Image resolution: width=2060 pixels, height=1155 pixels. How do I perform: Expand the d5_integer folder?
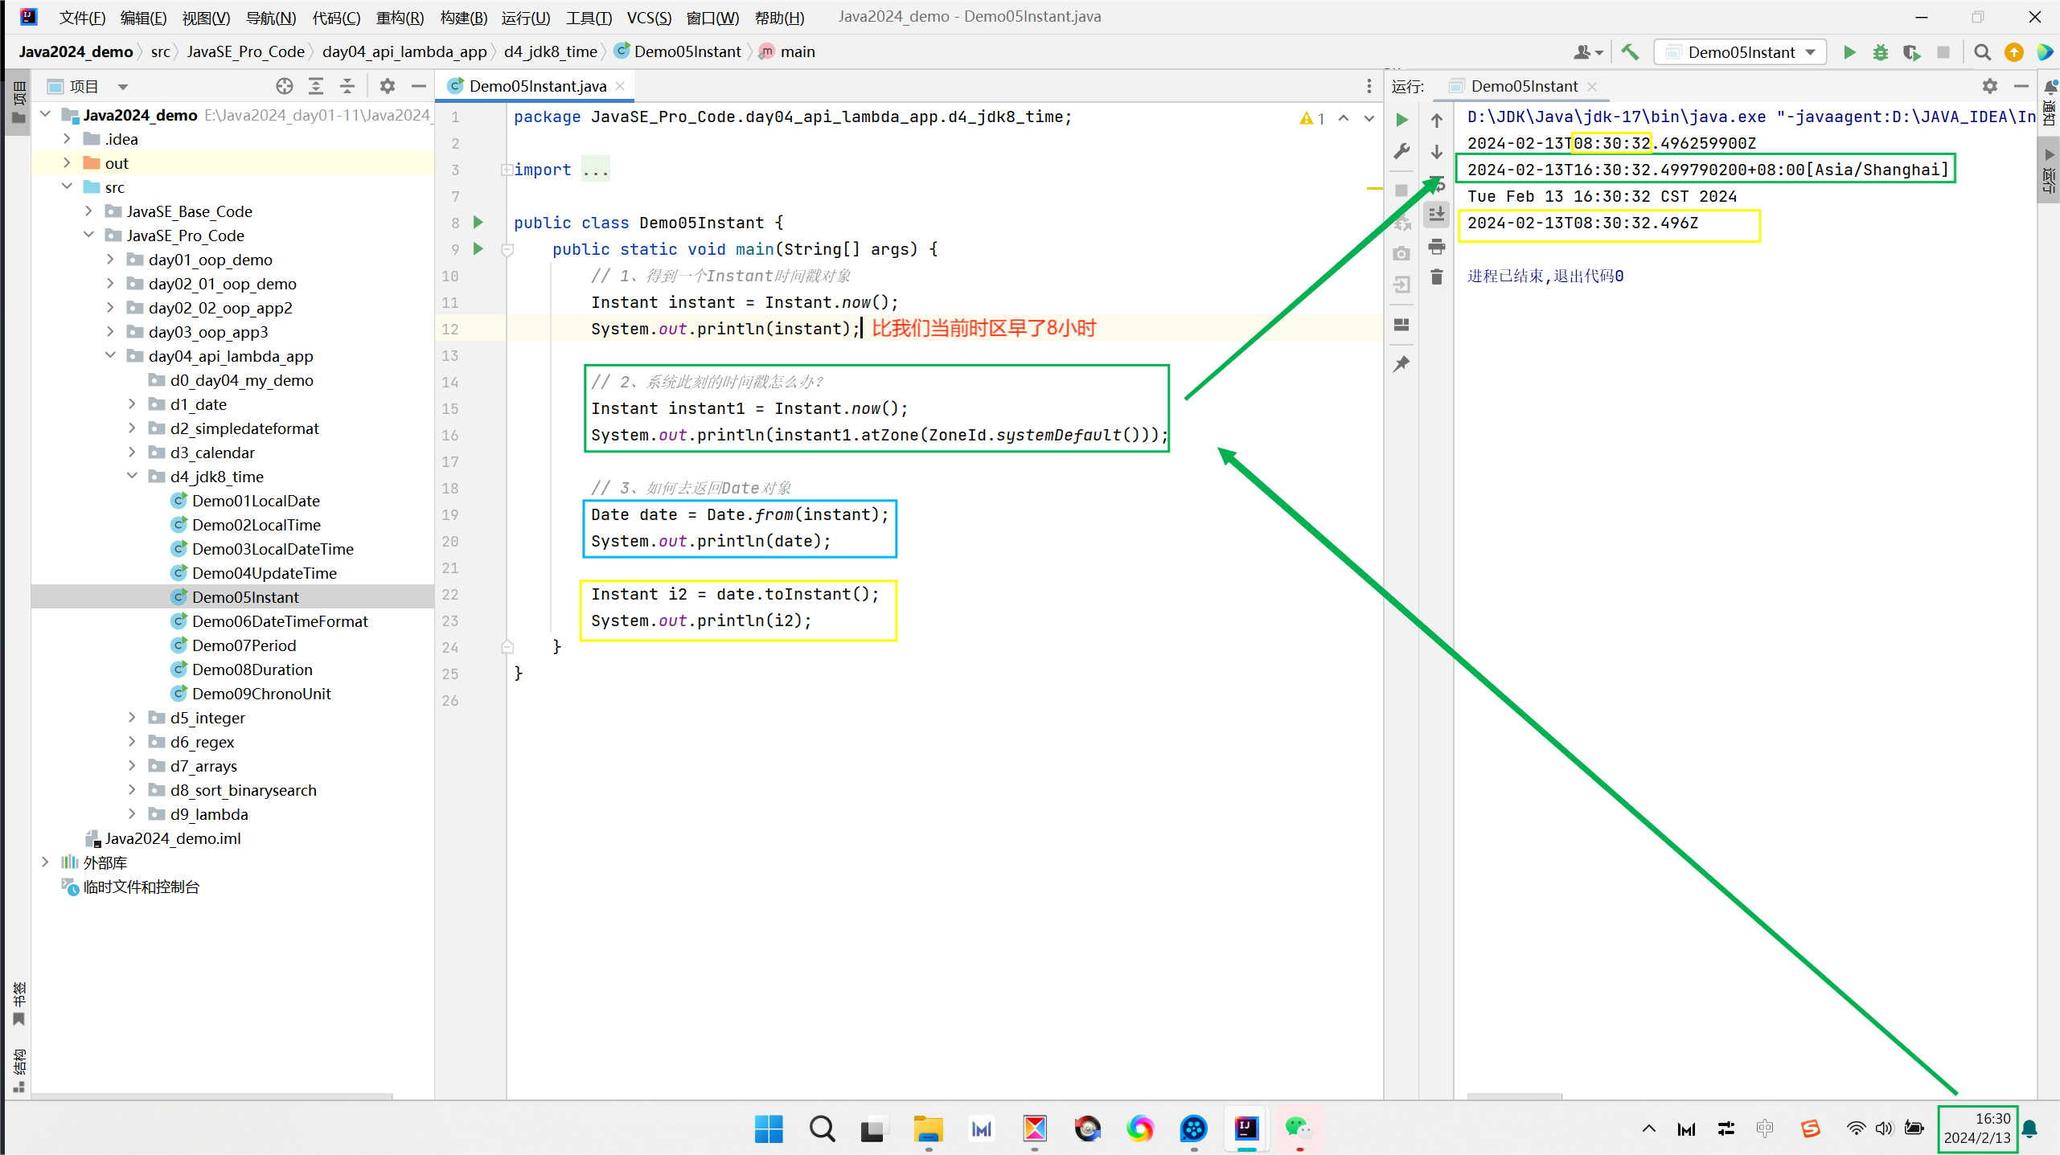tap(133, 718)
